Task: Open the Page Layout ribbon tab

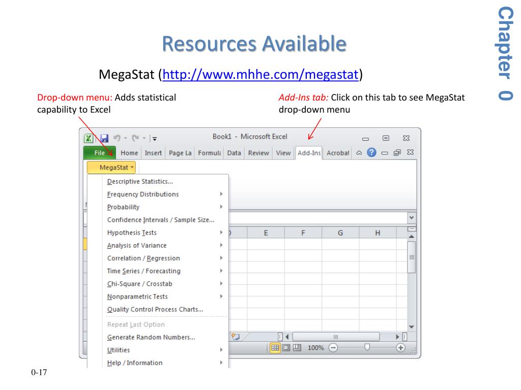Action: pyautogui.click(x=180, y=153)
